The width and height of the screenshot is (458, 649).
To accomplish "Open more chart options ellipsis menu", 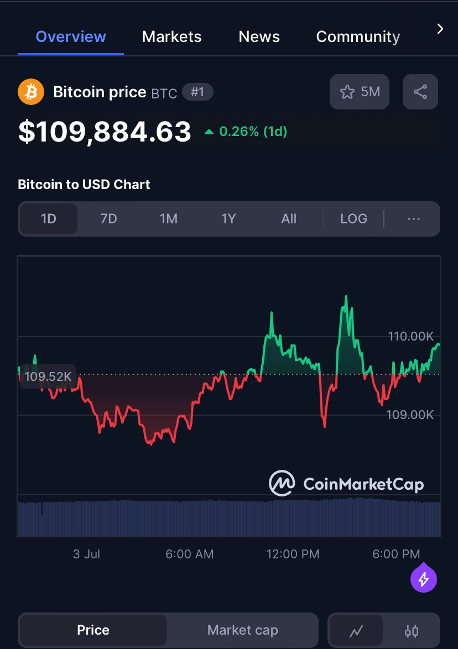I will [x=414, y=218].
